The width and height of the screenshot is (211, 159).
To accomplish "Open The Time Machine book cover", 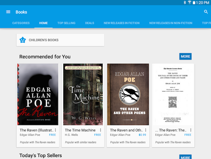I will [83, 94].
